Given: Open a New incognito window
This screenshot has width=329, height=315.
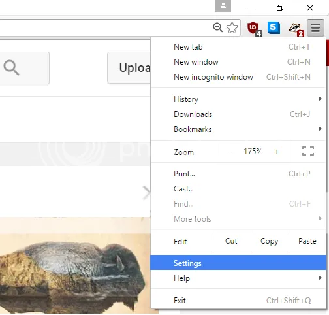Looking at the screenshot, I should [238, 77].
